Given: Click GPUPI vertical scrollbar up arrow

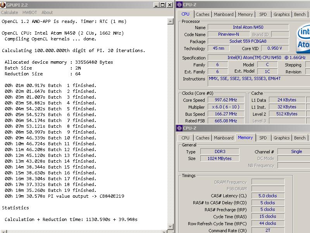Looking at the screenshot, I should (x=170, y=21).
